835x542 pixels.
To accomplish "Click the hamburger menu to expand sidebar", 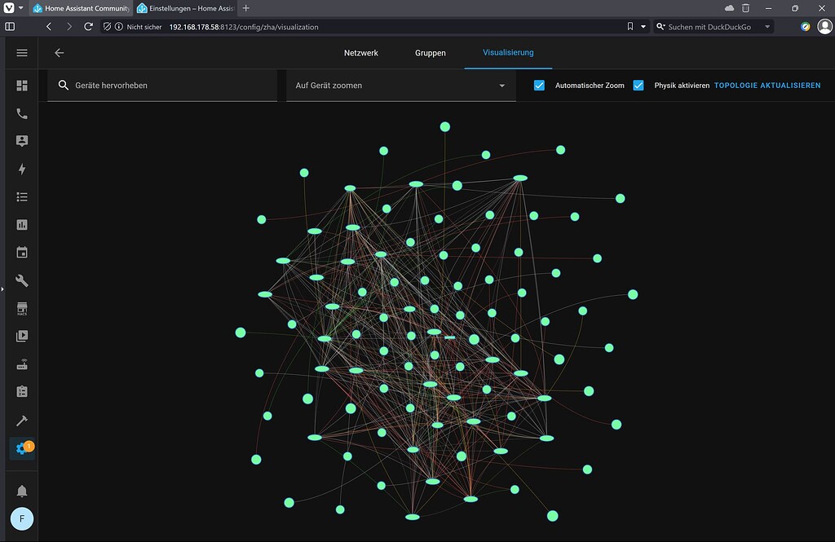I will coord(22,53).
